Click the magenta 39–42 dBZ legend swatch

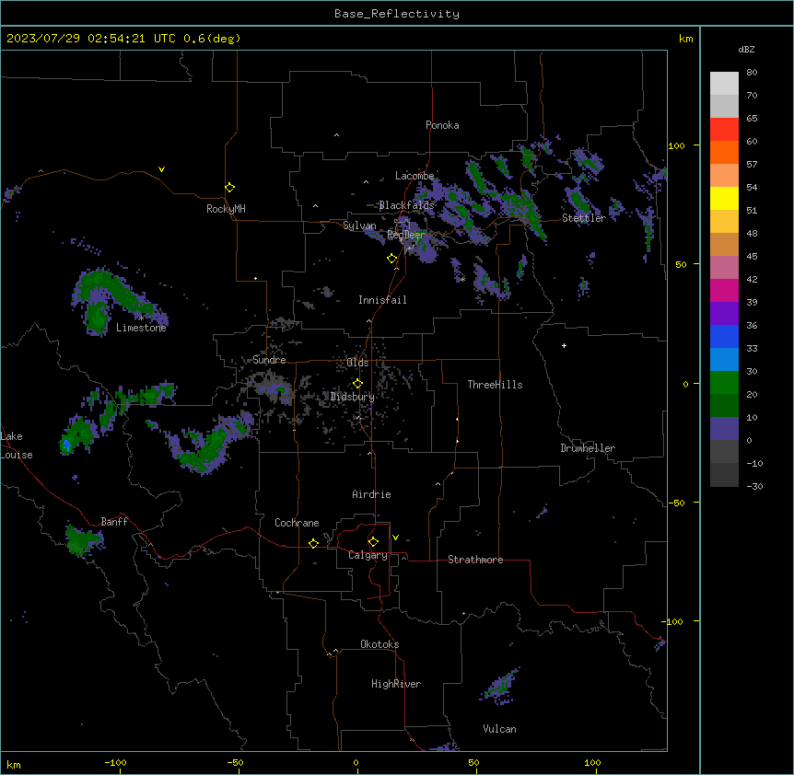pos(724,291)
